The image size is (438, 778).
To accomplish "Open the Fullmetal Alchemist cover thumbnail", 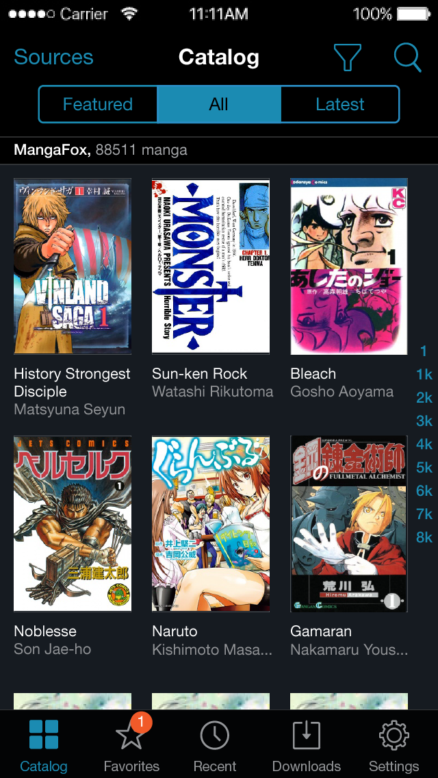I will tap(349, 524).
